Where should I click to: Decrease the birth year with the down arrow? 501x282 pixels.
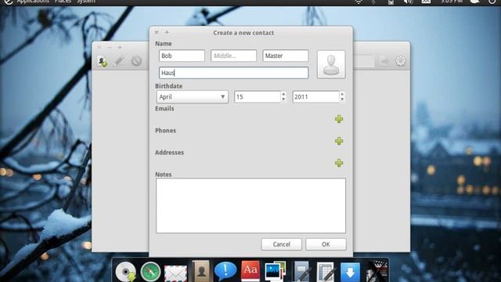coord(342,99)
